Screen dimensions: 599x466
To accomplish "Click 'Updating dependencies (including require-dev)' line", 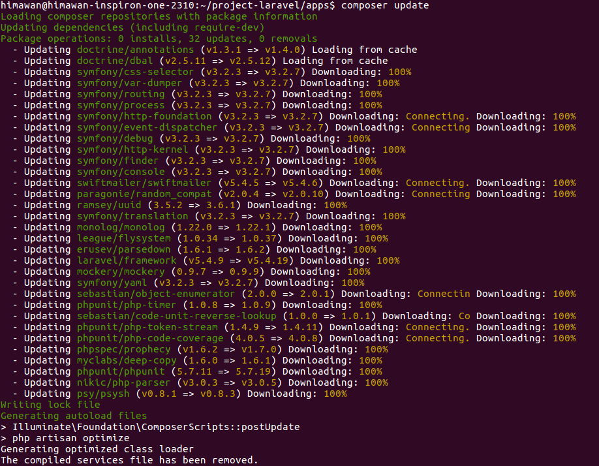I will [132, 28].
